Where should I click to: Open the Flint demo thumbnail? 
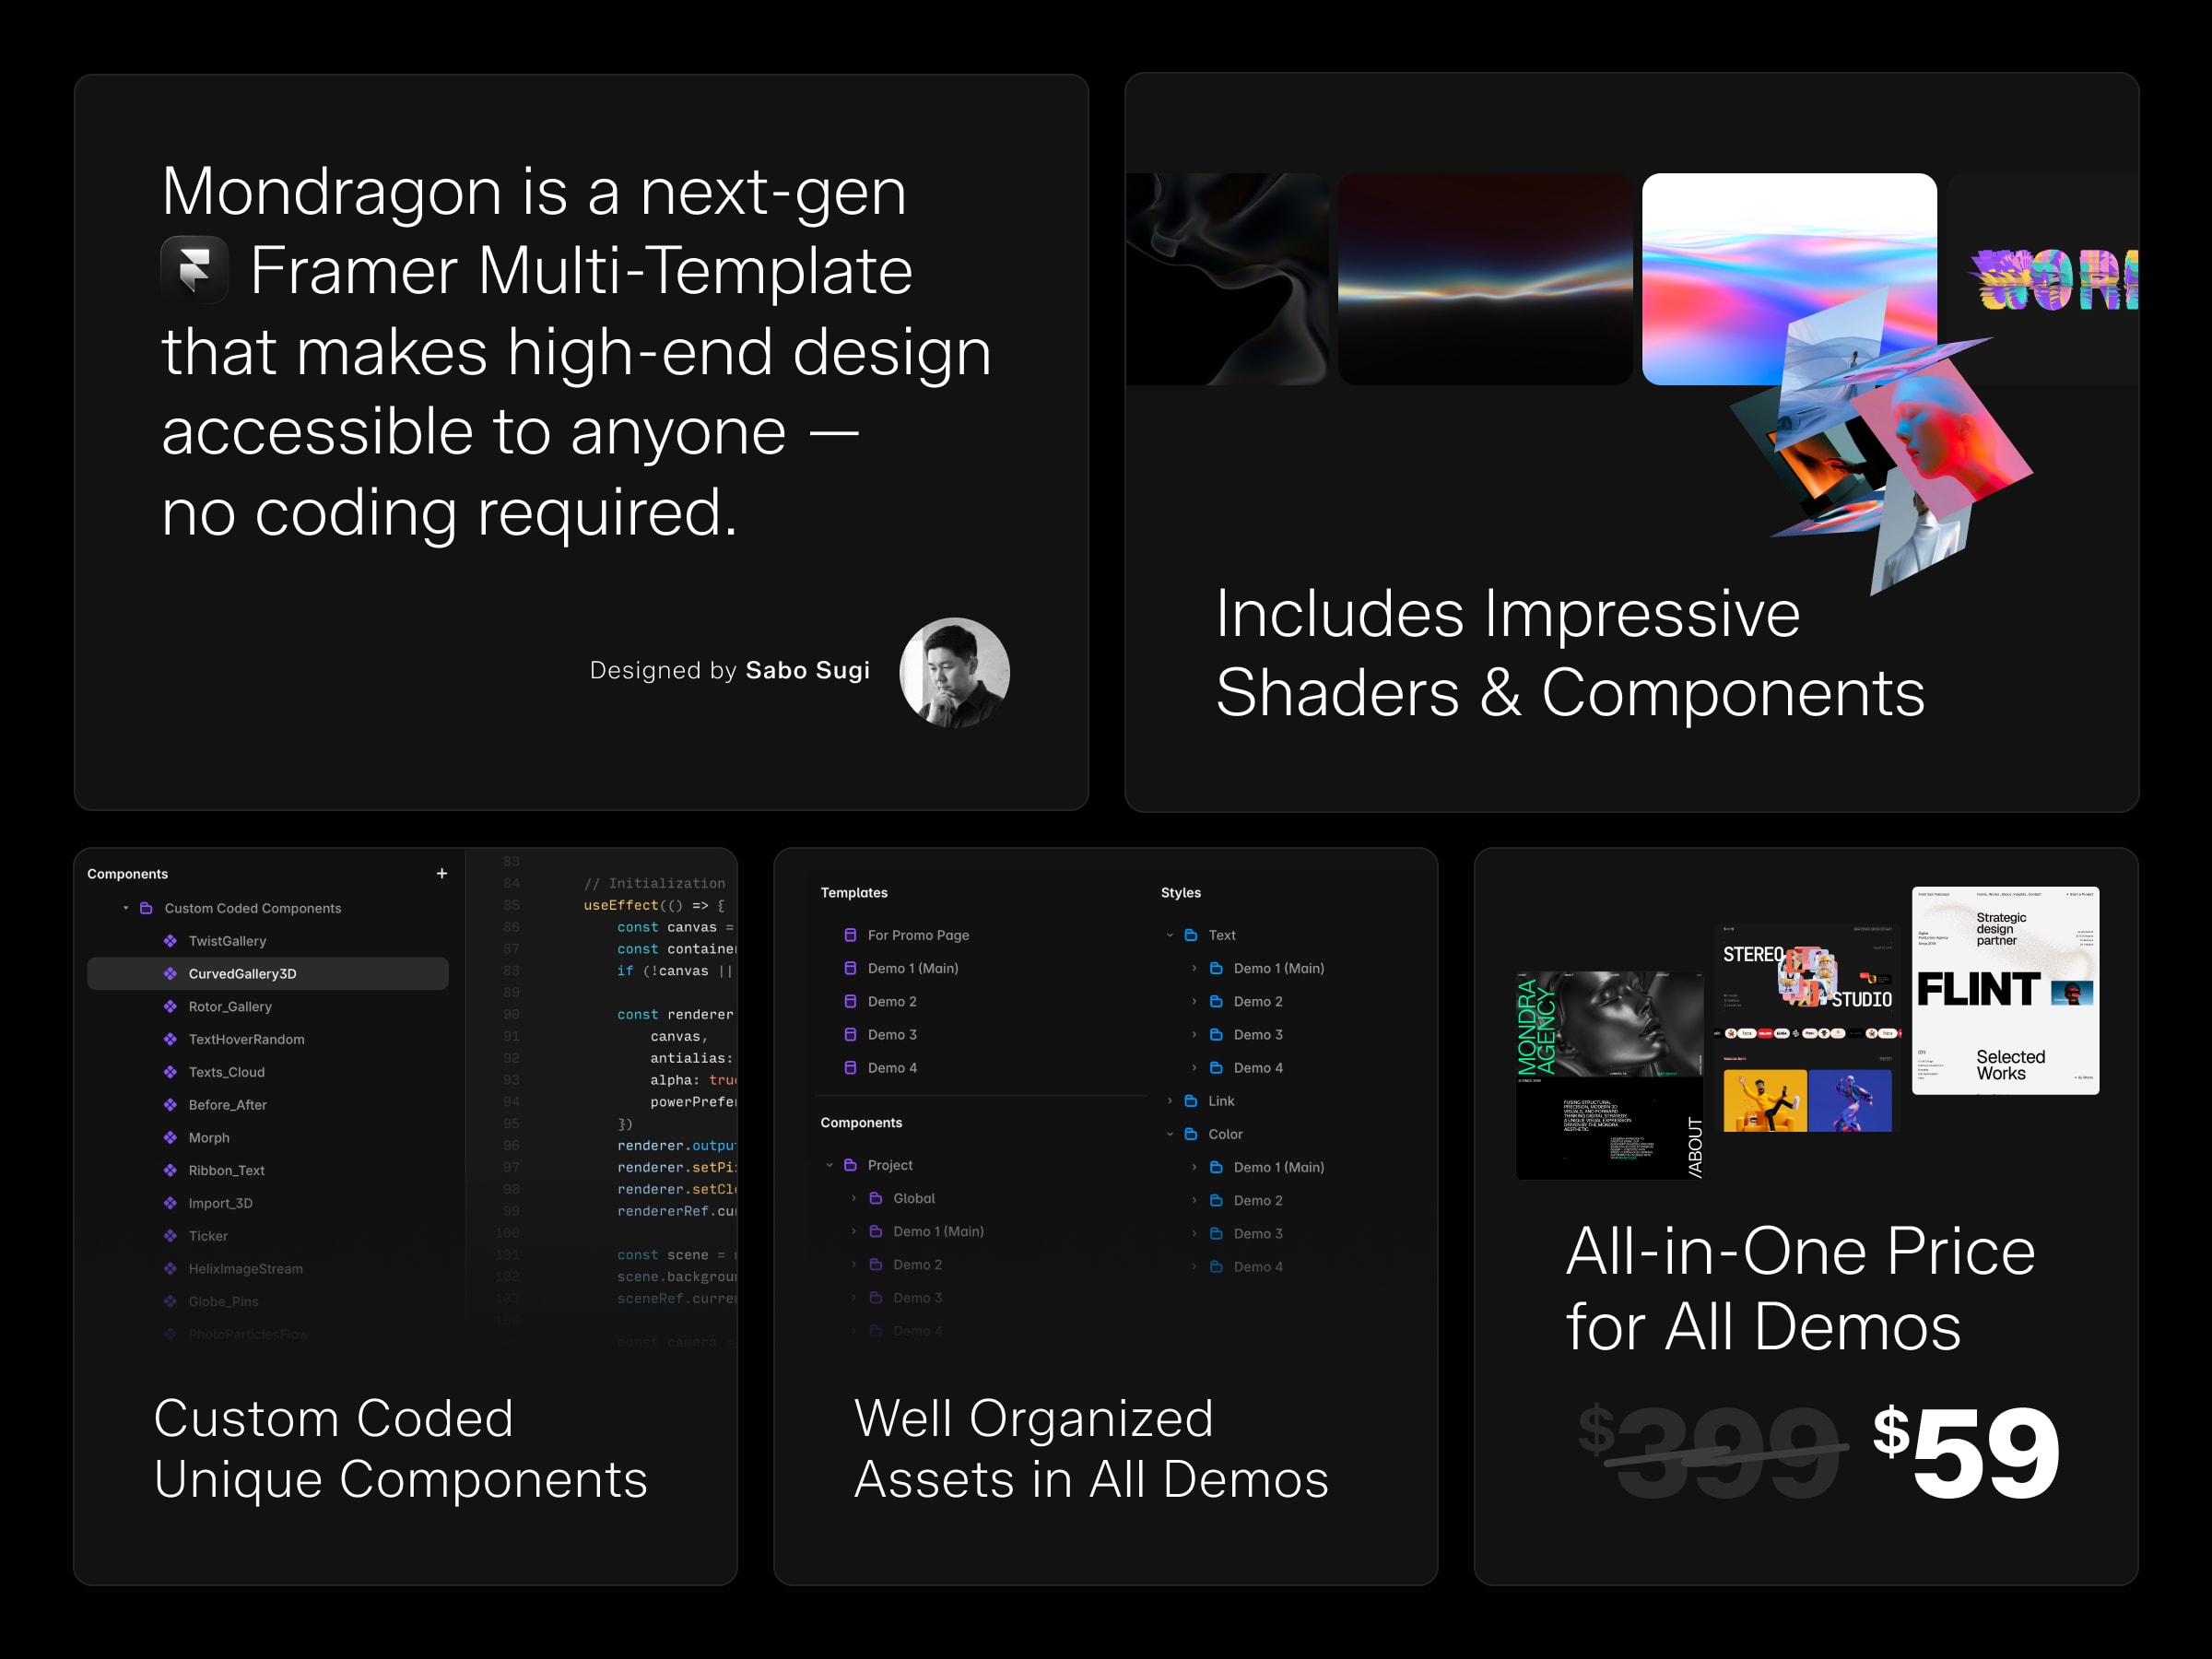coord(2005,990)
